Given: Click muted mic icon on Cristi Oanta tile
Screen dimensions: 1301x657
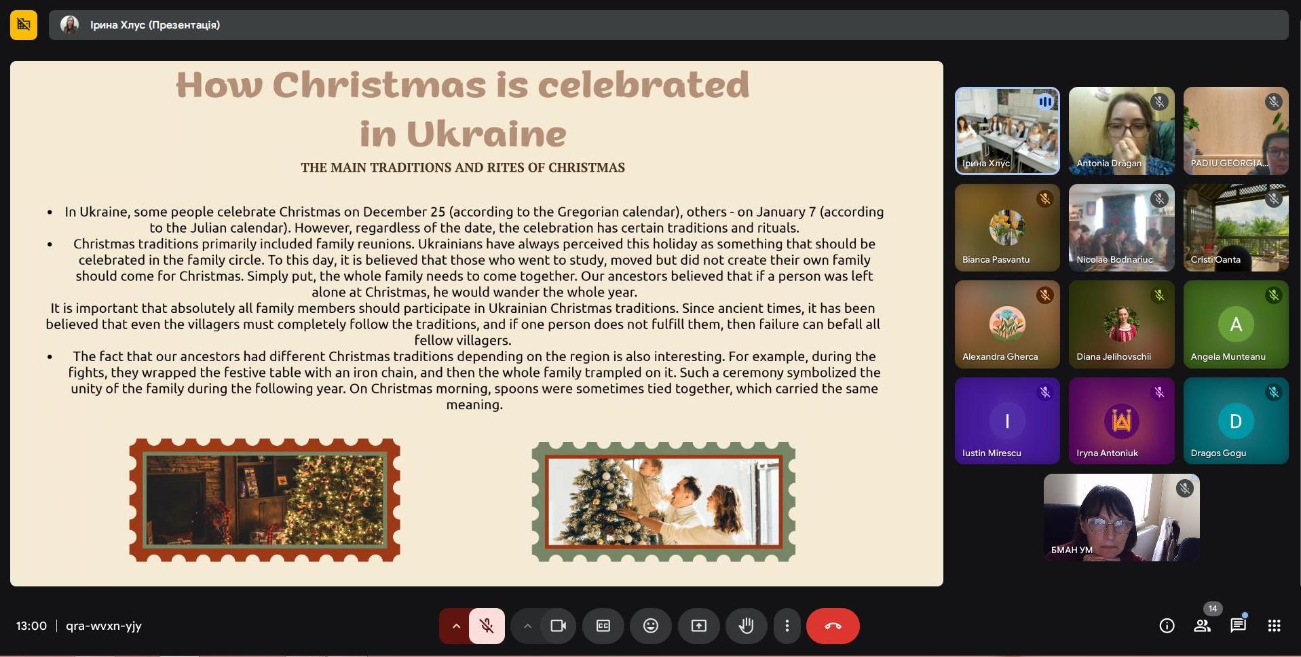Looking at the screenshot, I should pyautogui.click(x=1274, y=199).
